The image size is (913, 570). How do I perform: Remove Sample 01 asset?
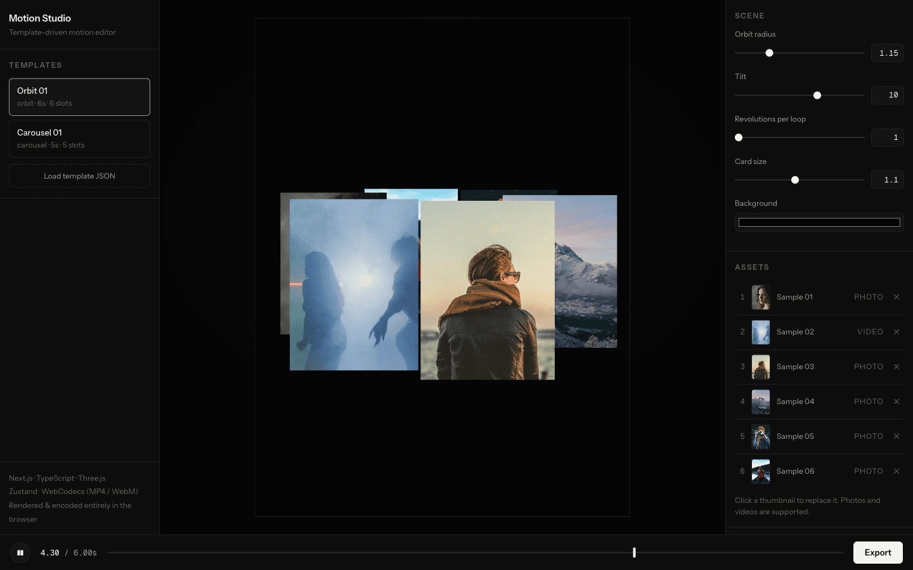[x=897, y=297]
